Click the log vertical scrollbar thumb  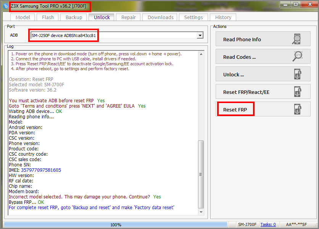click(201, 174)
